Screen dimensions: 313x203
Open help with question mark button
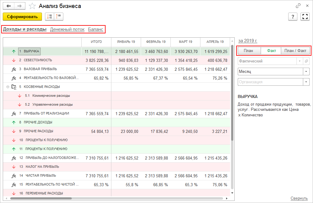coord(293,17)
